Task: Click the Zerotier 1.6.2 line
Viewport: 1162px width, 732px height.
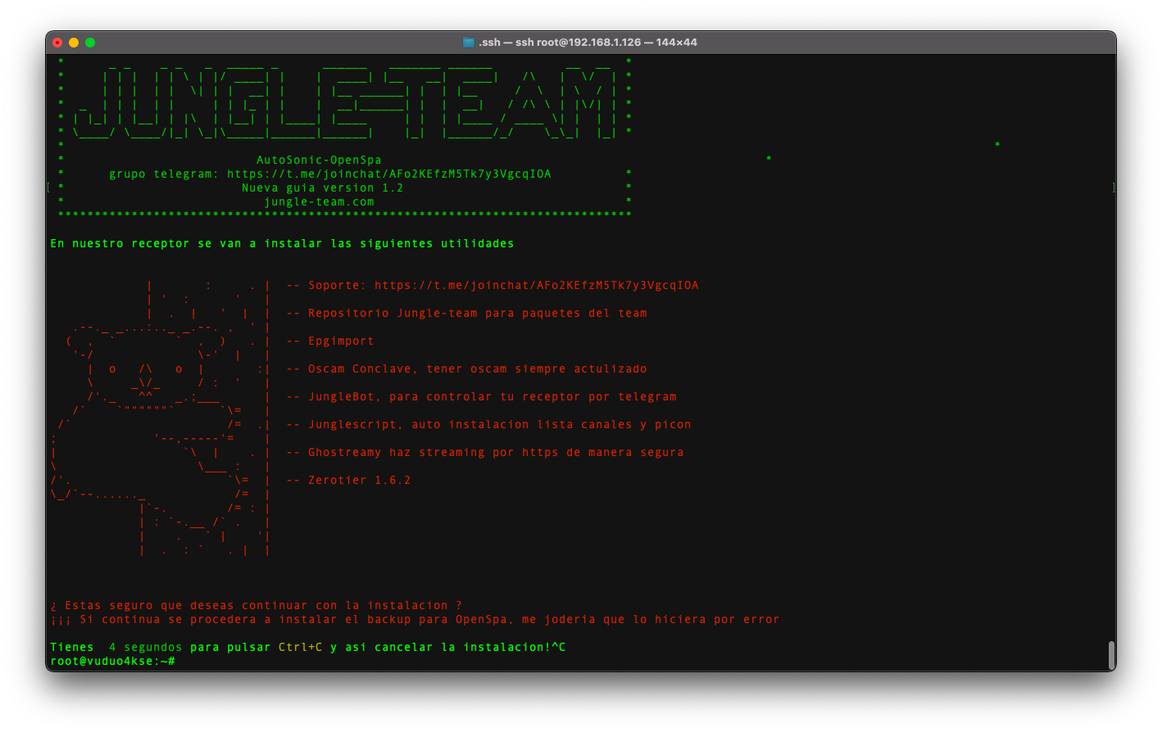Action: pos(359,481)
